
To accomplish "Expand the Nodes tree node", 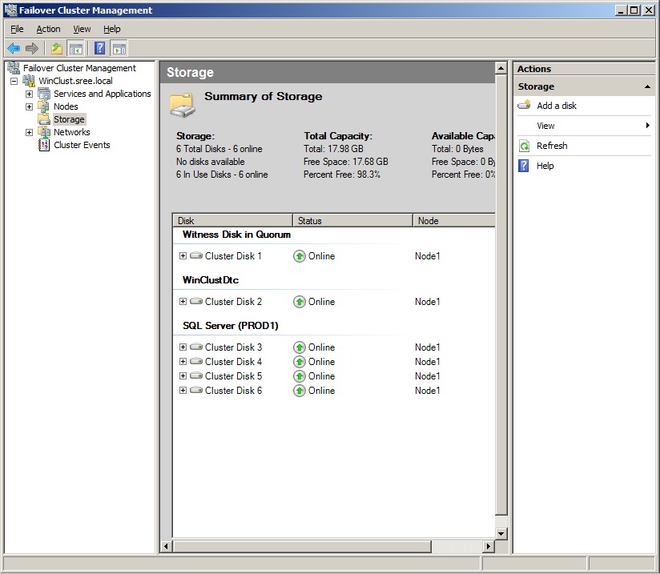I will [x=30, y=107].
